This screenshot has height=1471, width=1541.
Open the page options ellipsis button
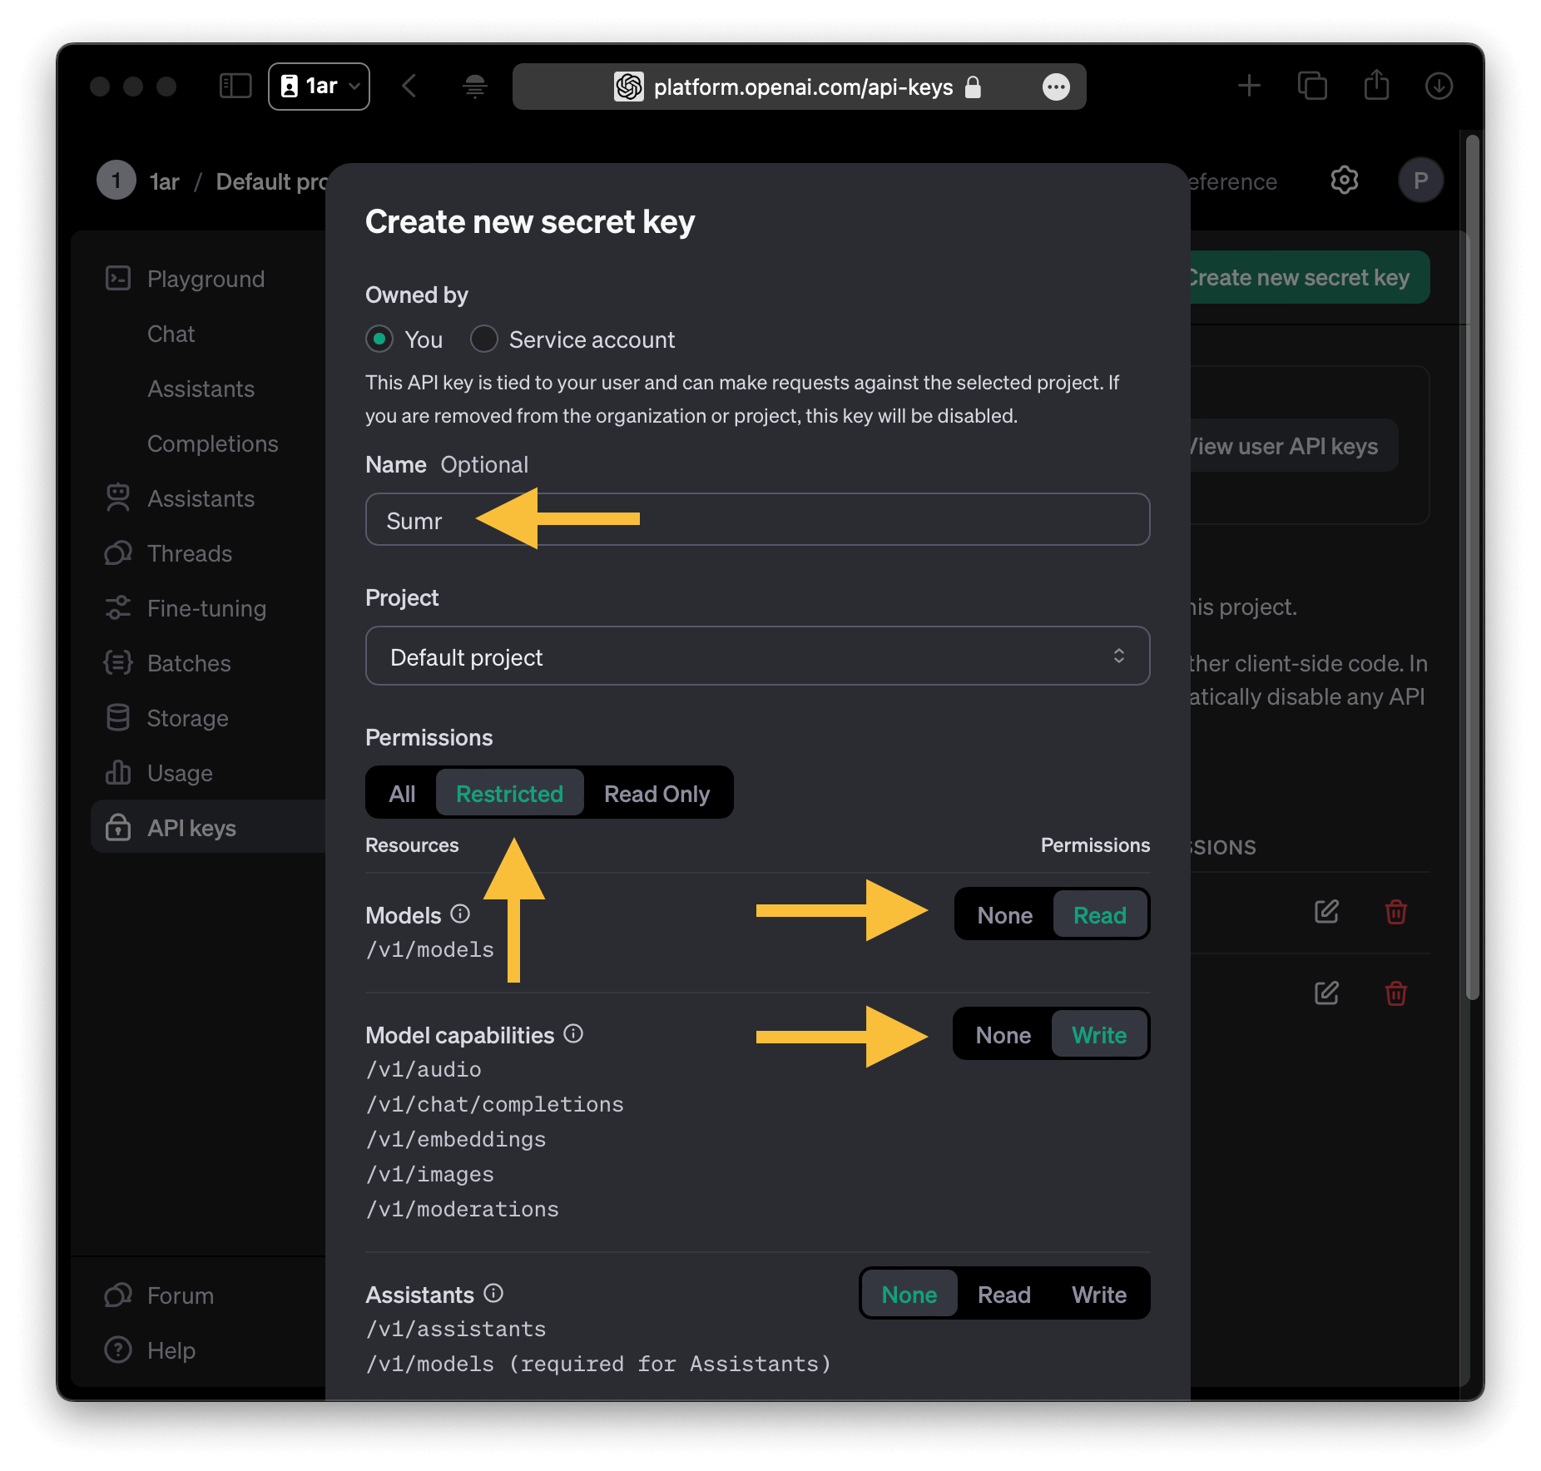tap(1056, 87)
